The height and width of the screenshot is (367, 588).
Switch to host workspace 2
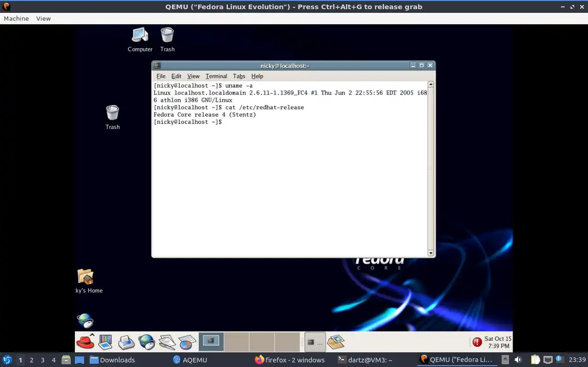coord(32,360)
